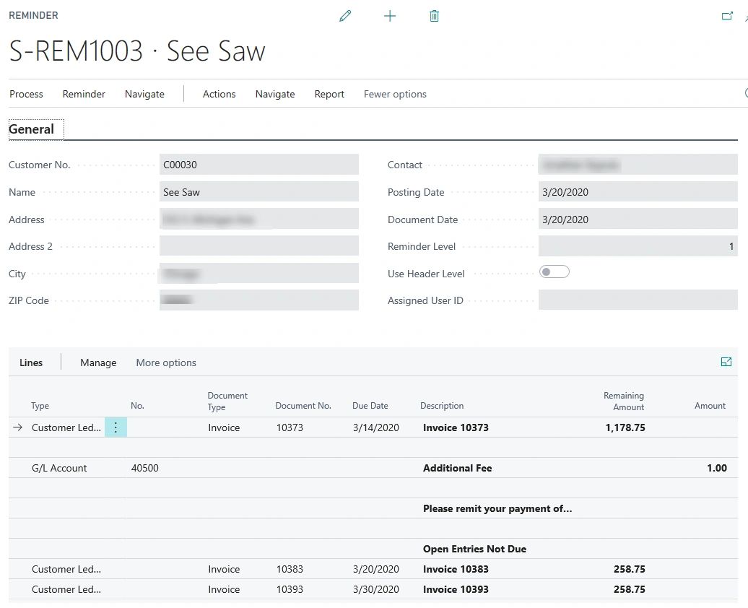Screen dimensions: 748x608
Task: Open the Process menu
Action: pyautogui.click(x=26, y=94)
